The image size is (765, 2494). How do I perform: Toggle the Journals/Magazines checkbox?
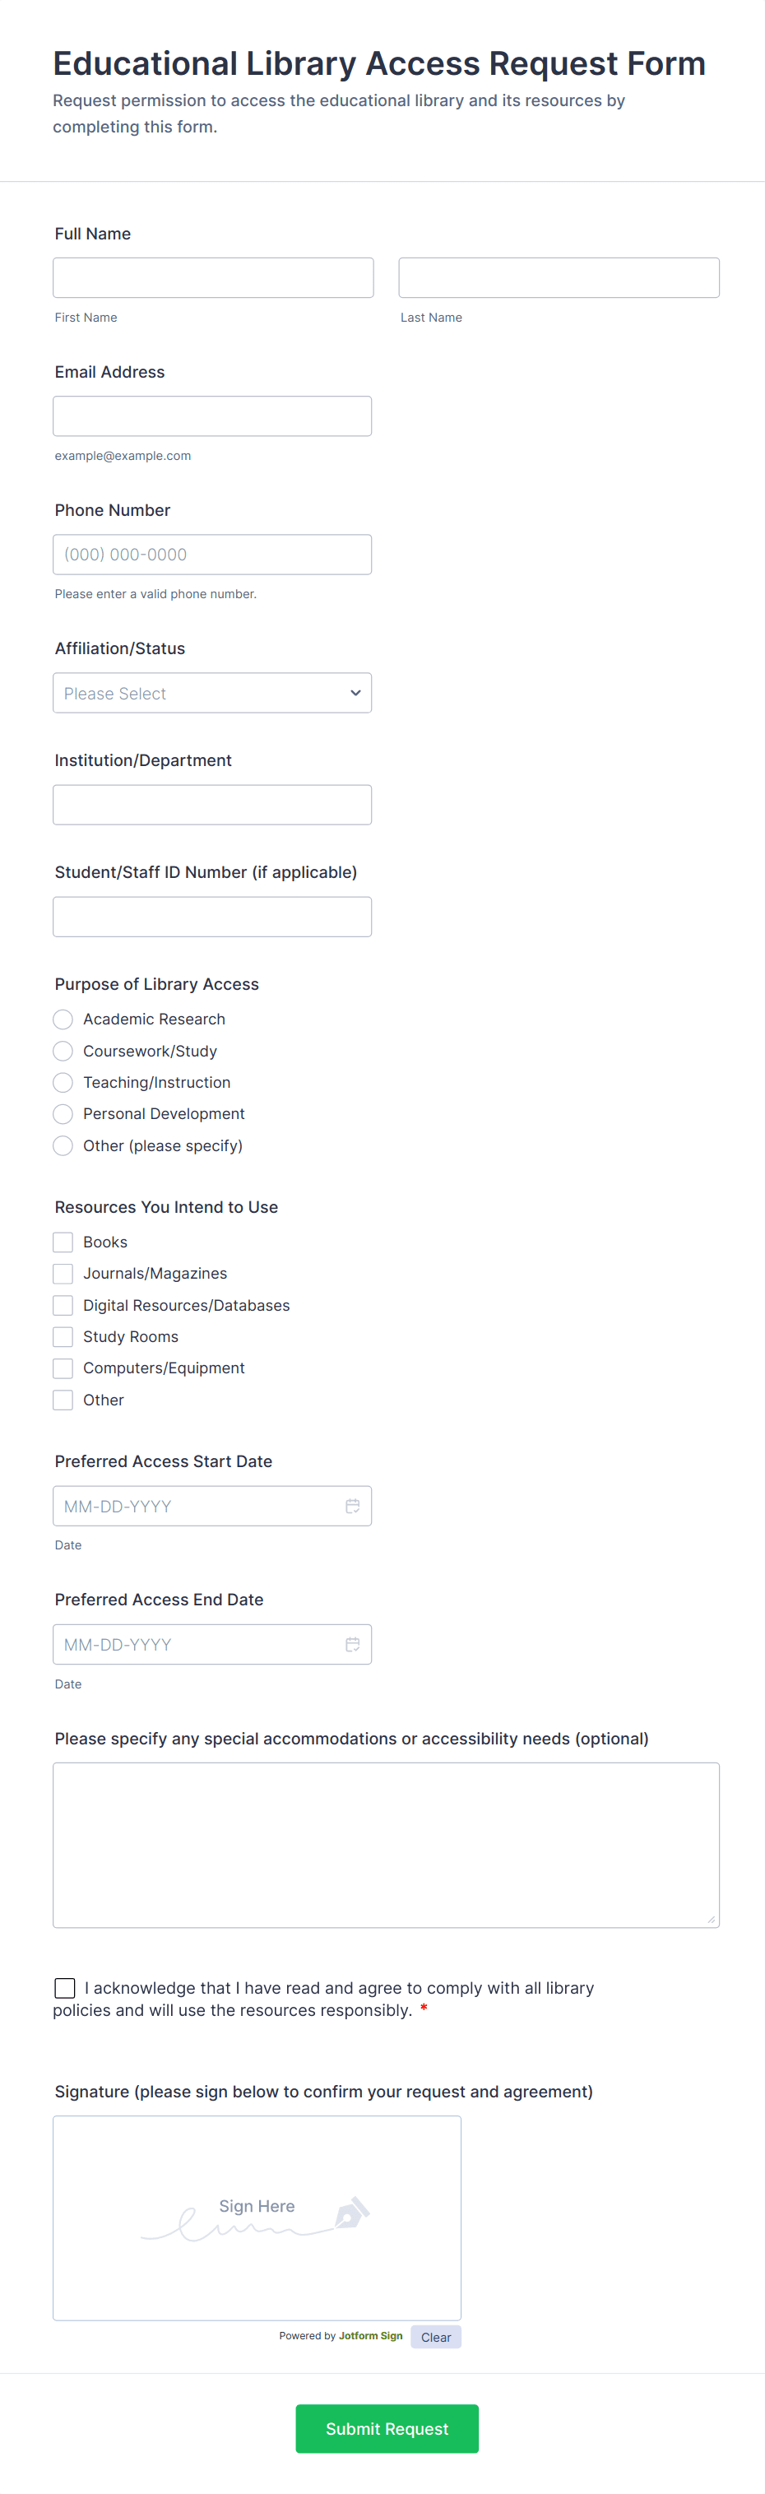pyautogui.click(x=62, y=1273)
